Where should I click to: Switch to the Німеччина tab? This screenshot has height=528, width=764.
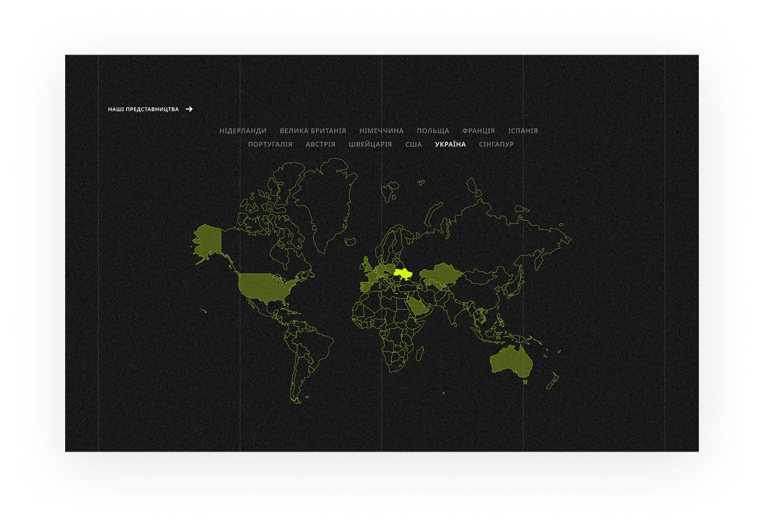[x=381, y=131]
